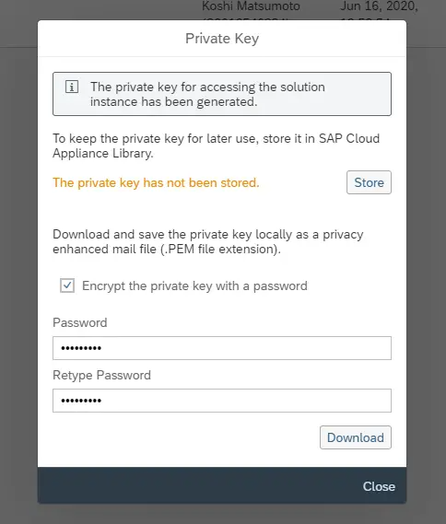Focus the Password input field
Image resolution: width=446 pixels, height=524 pixels.
click(x=222, y=348)
